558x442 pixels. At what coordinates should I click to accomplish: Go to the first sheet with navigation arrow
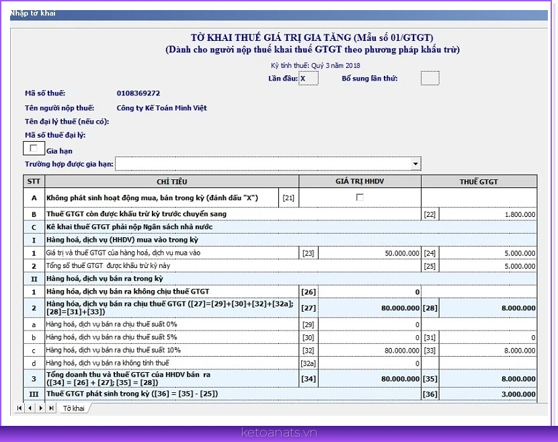(x=19, y=408)
